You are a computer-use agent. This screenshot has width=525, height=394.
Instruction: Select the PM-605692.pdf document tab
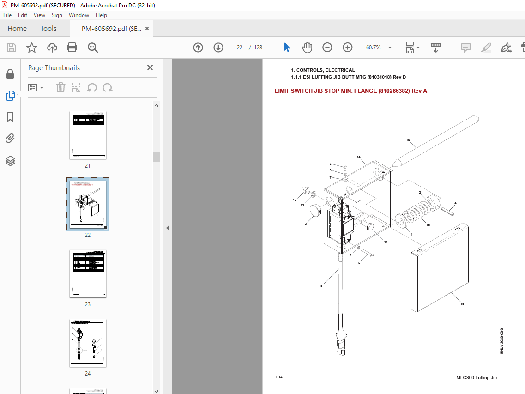(111, 29)
